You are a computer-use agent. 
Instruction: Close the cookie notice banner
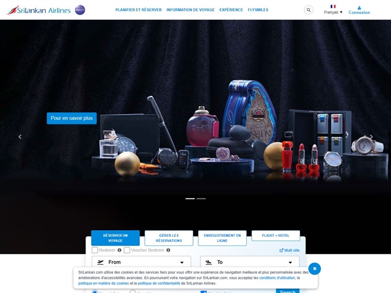314,269
